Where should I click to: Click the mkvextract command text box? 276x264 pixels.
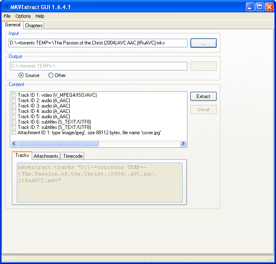click(99, 182)
